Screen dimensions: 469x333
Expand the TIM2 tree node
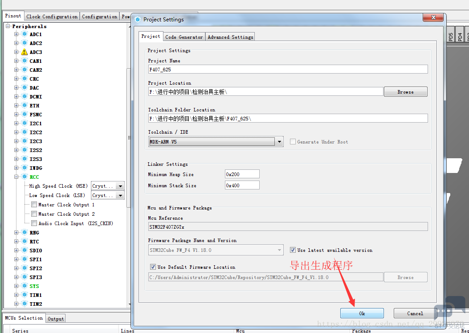pos(16,304)
